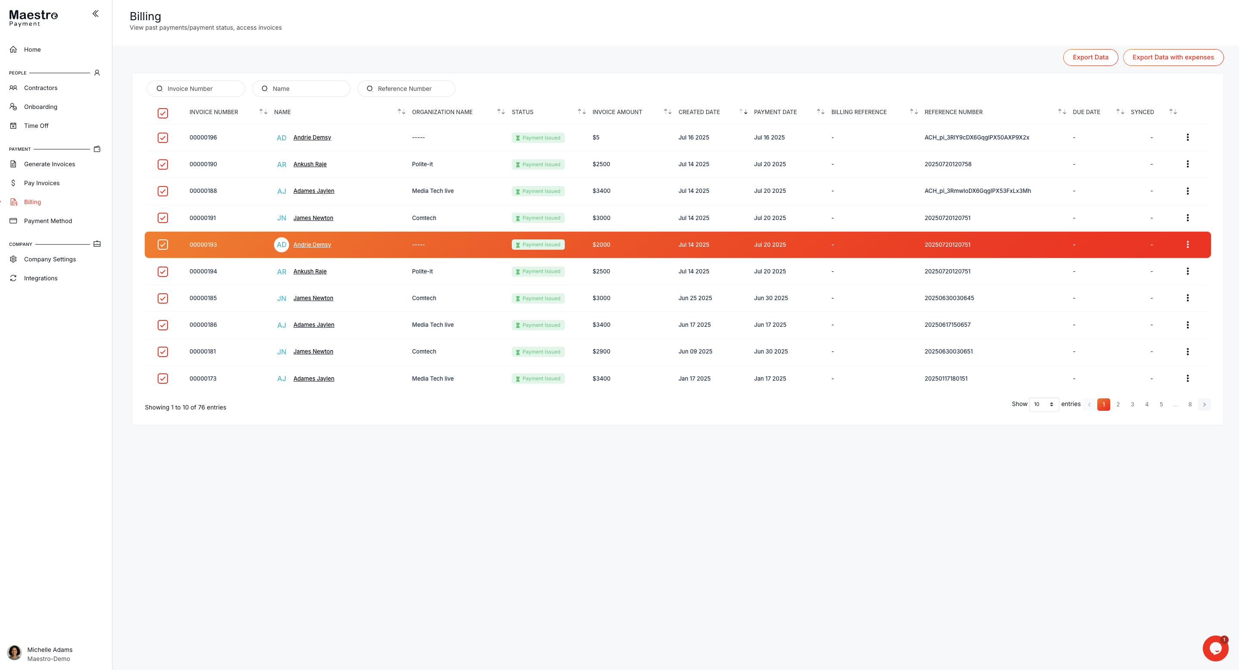Open three-dot menu for invoice 00000173
1239x670 pixels.
click(x=1187, y=378)
